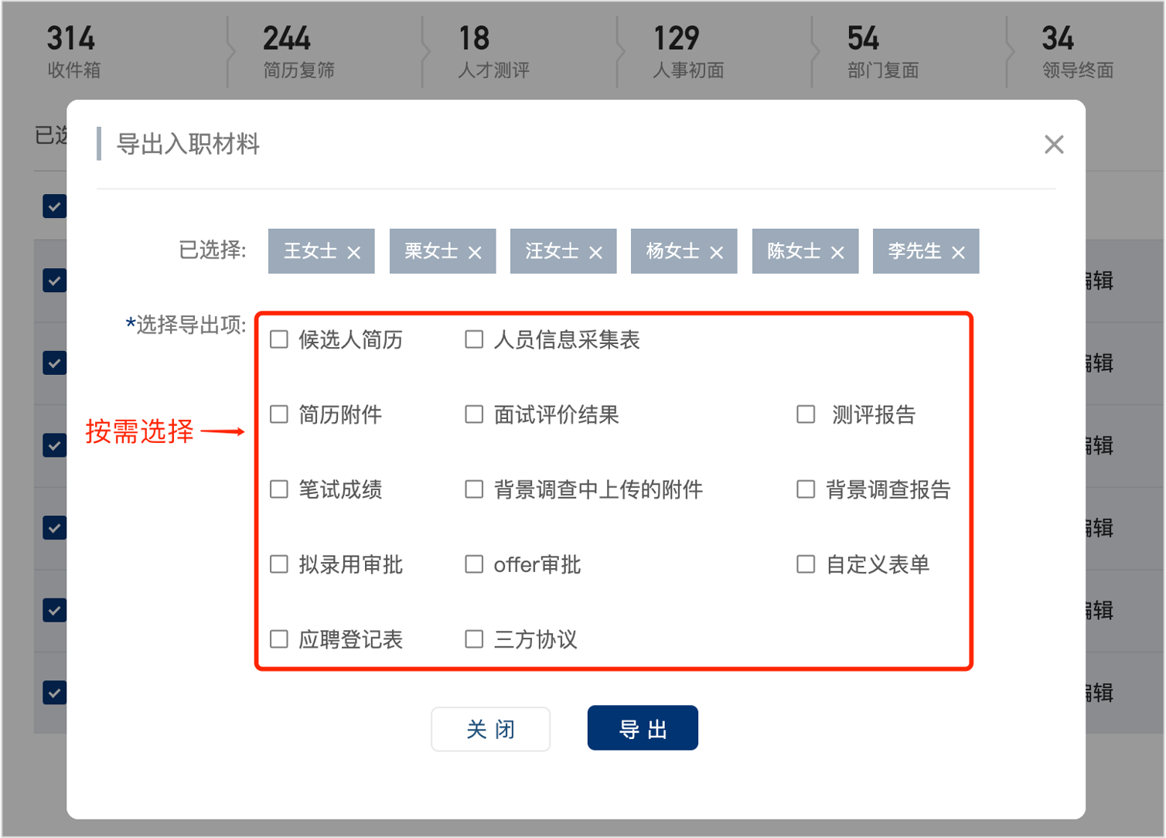Remove 栗女士 tag with its X icon
Image resolution: width=1166 pixels, height=838 pixels.
[475, 253]
